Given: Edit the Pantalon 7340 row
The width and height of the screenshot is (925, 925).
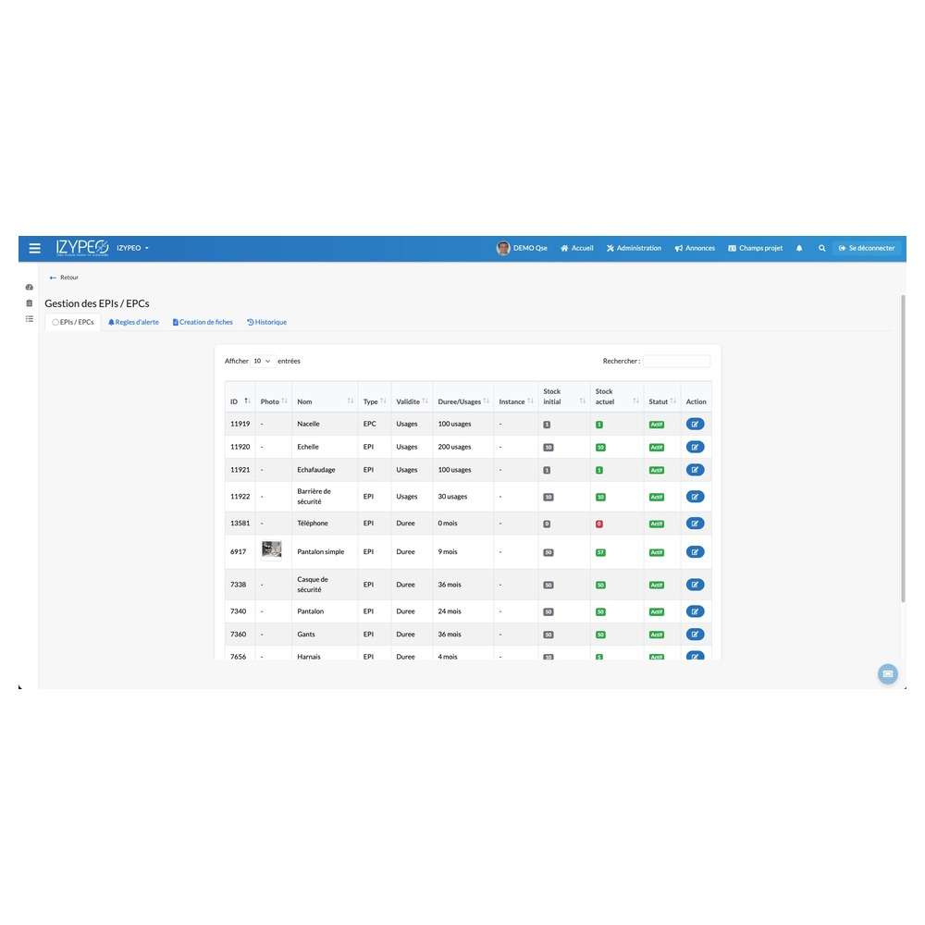Looking at the screenshot, I should [x=695, y=611].
